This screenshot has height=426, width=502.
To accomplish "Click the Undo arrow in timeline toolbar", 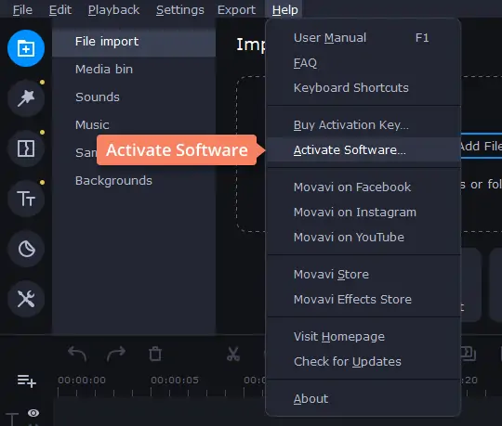I will tap(77, 355).
